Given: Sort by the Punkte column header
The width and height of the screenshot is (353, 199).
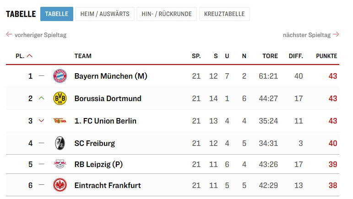Looking at the screenshot, I should tap(326, 56).
